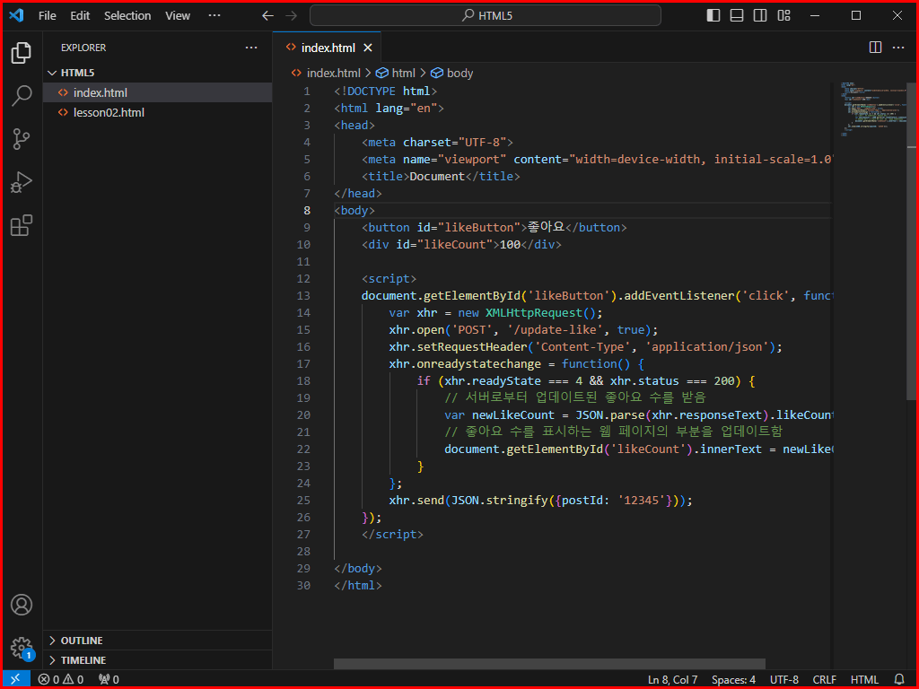Open Explorer Views and More Actions ellipsis
Screen dimensions: 919x689
(x=251, y=48)
